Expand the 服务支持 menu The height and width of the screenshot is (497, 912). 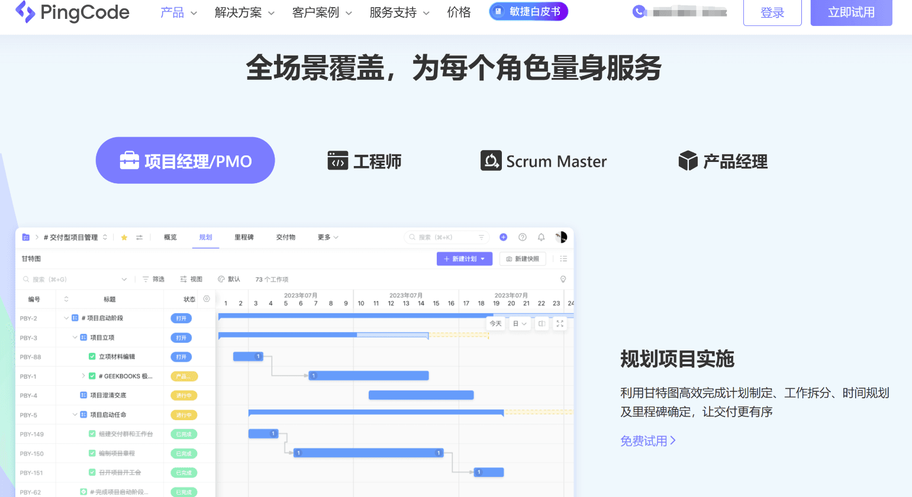pos(399,12)
